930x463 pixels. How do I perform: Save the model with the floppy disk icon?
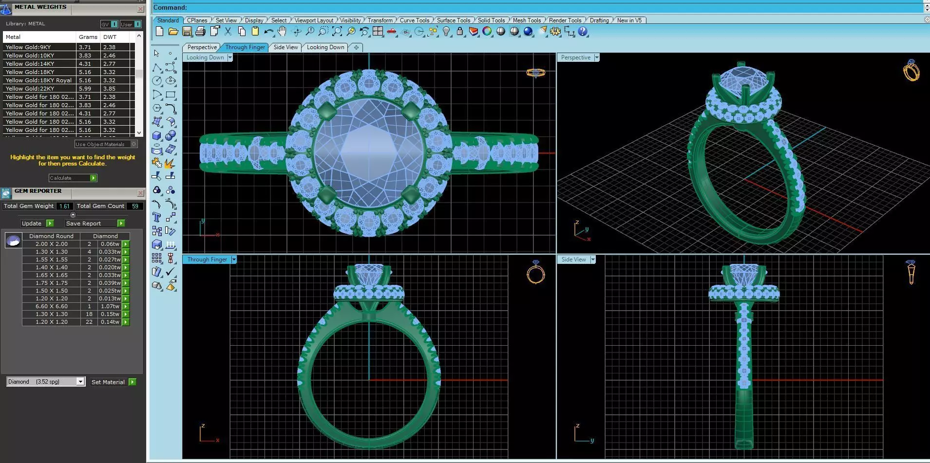pyautogui.click(x=187, y=32)
